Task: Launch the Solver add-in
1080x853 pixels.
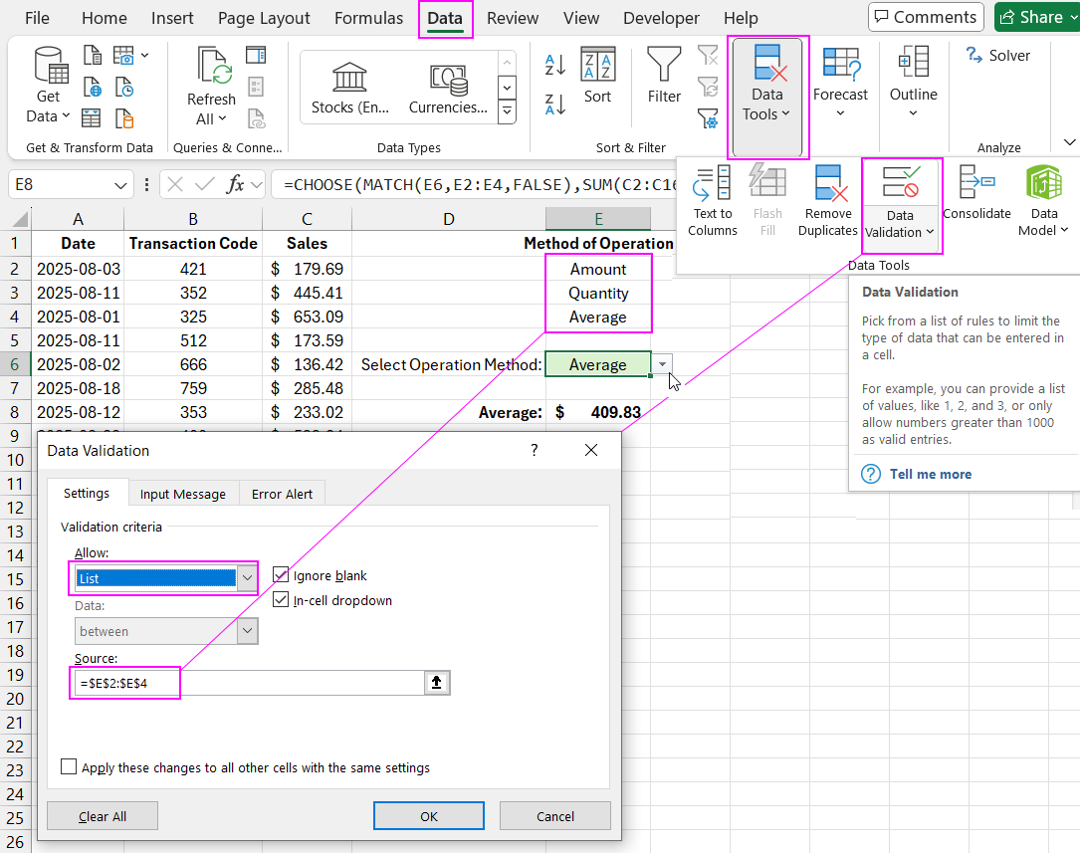Action: pos(997,56)
